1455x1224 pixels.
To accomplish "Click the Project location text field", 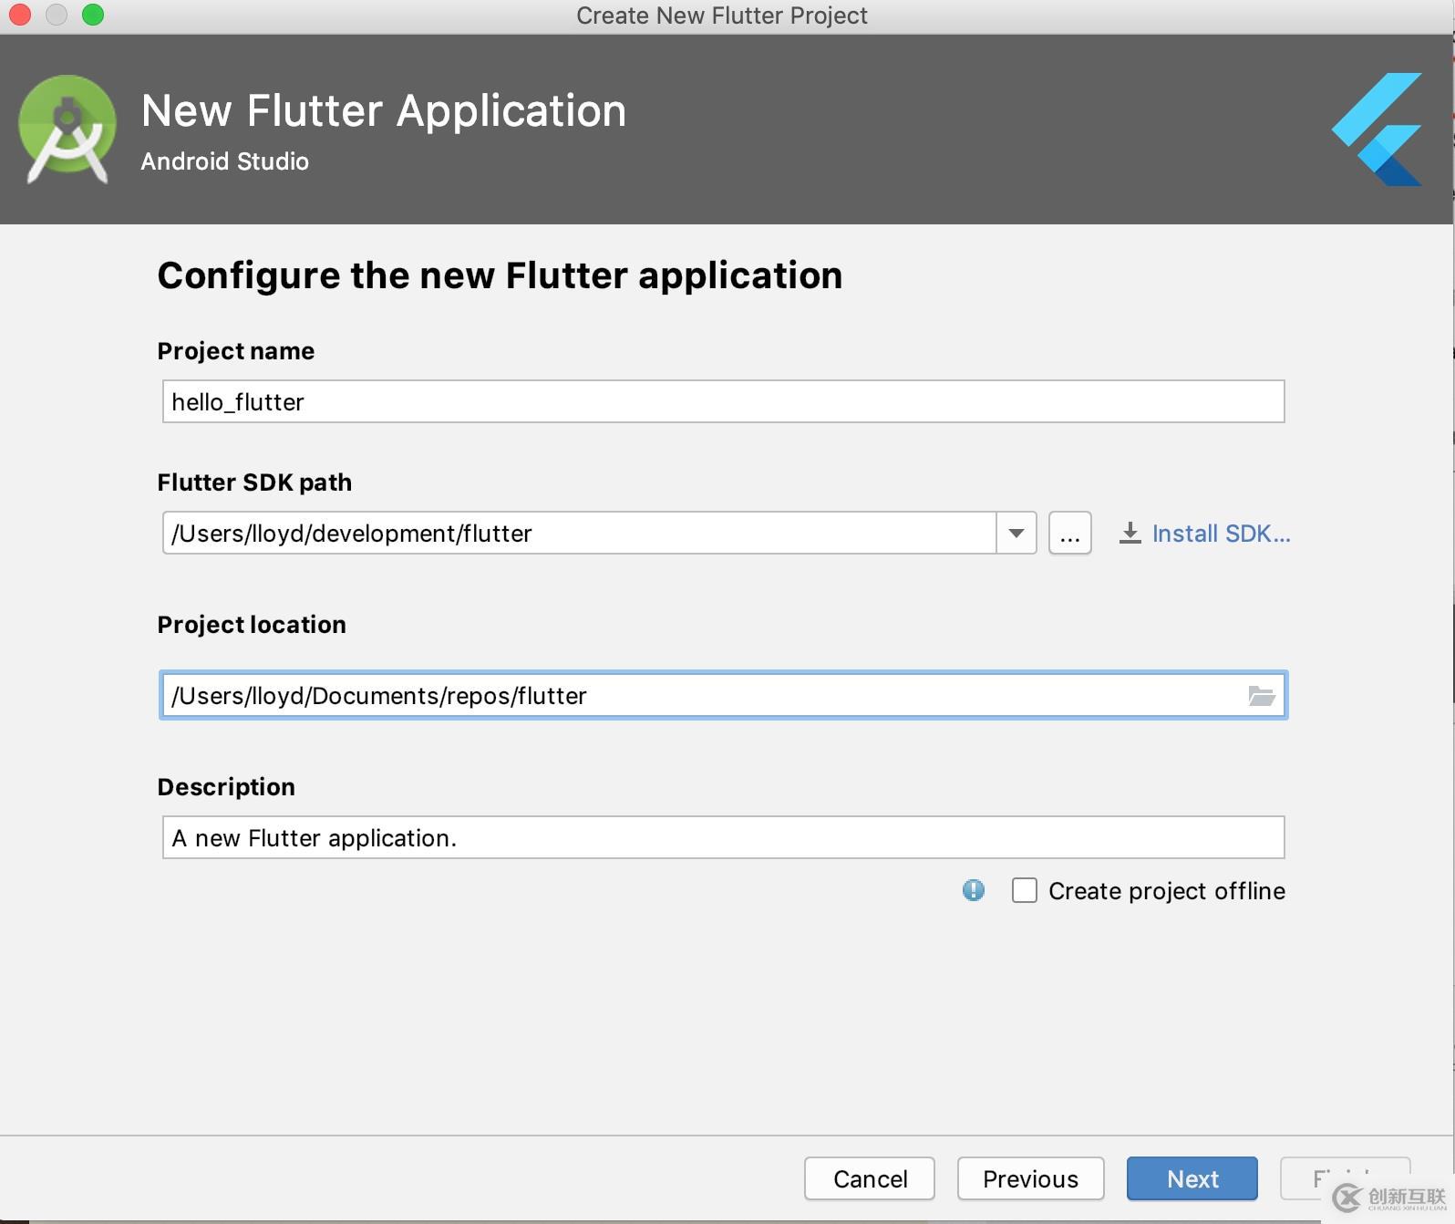I will click(702, 696).
